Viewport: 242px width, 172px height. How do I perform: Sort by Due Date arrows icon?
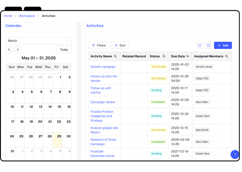point(188,56)
